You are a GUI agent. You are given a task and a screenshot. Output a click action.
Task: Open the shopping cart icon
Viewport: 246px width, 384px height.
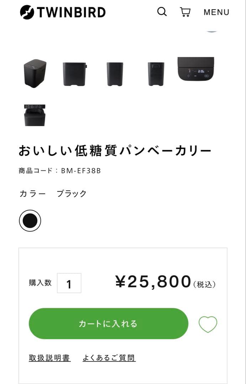coord(185,12)
